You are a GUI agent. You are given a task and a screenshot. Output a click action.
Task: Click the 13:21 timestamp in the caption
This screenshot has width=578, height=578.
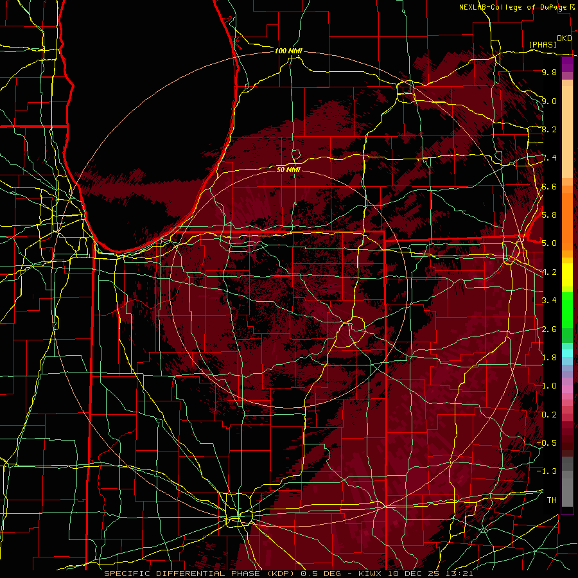point(460,574)
